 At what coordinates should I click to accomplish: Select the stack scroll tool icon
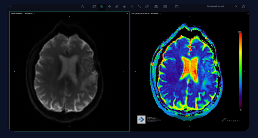pyautogui.click(x=94, y=7)
